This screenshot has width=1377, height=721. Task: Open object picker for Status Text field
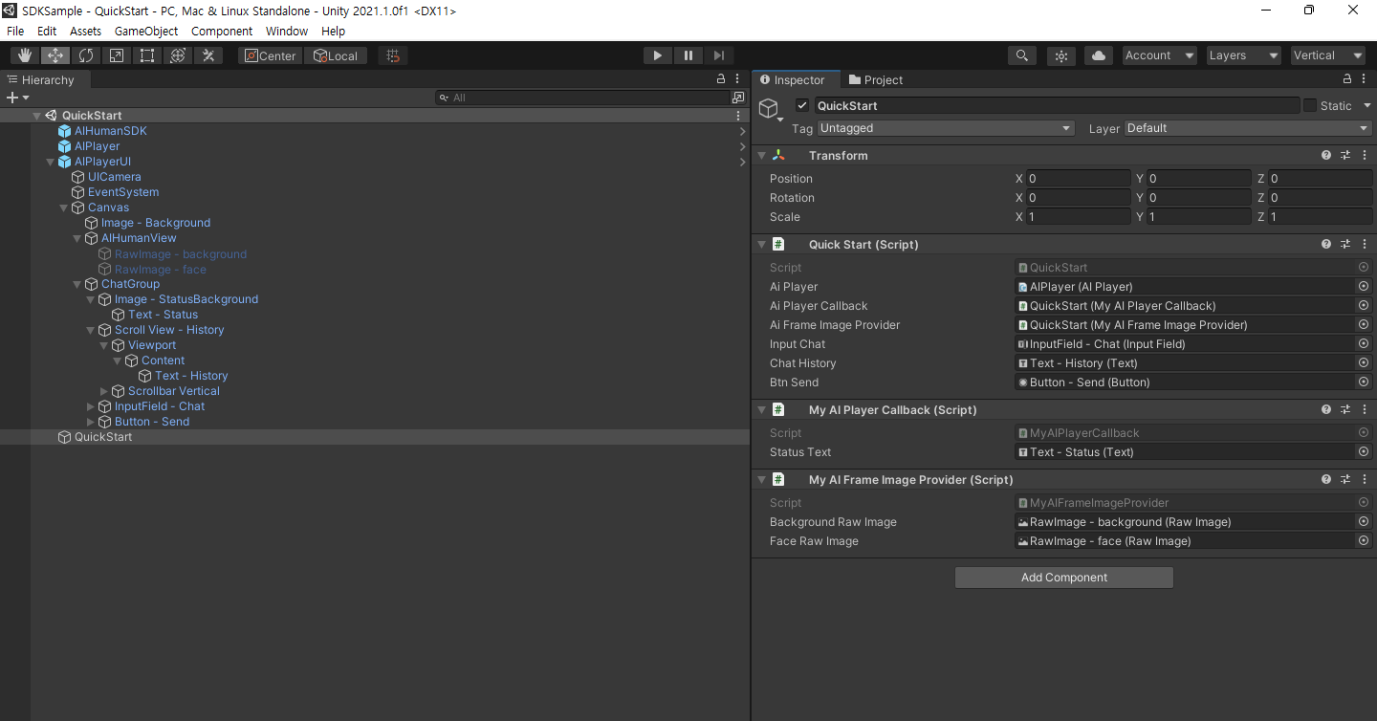click(1364, 451)
